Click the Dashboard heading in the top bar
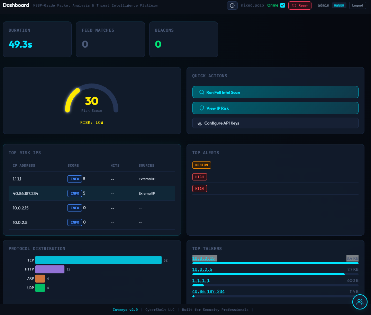Screen dimensions: 371x315 (x=16, y=5)
